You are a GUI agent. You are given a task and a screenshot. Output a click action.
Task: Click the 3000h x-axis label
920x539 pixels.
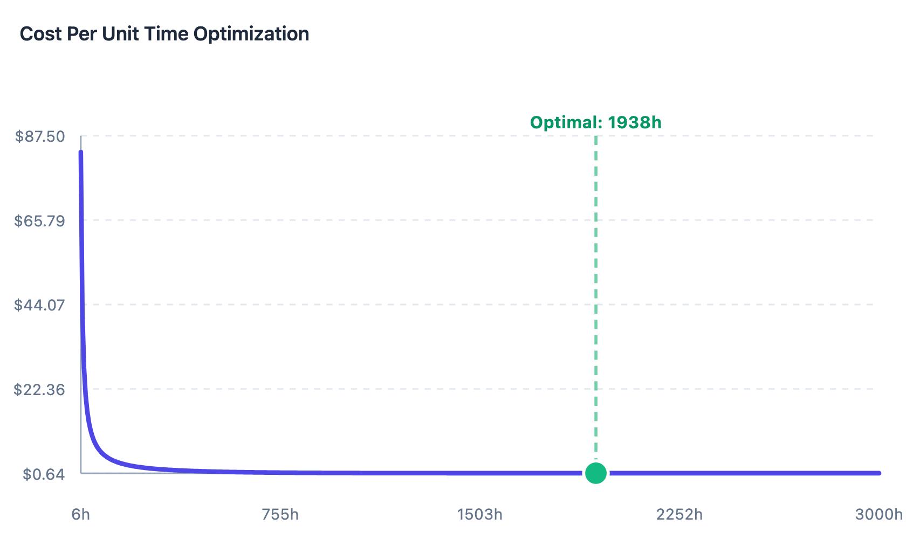pos(878,514)
